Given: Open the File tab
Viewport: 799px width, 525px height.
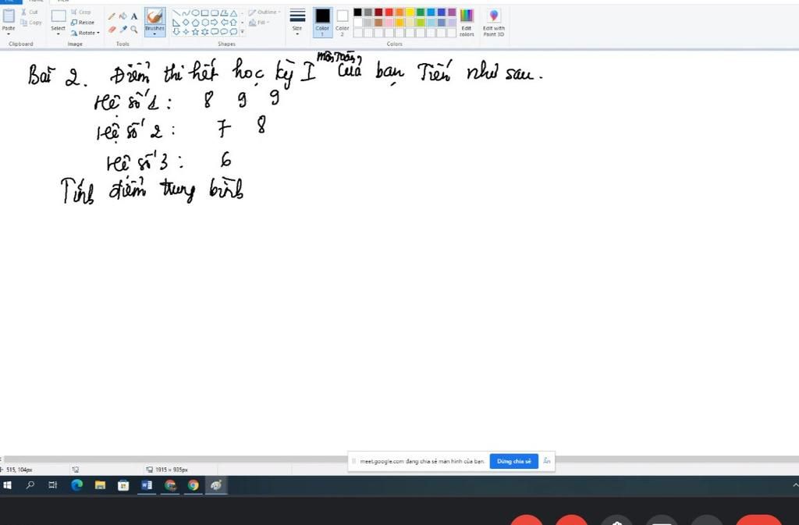Looking at the screenshot, I should 10,2.
